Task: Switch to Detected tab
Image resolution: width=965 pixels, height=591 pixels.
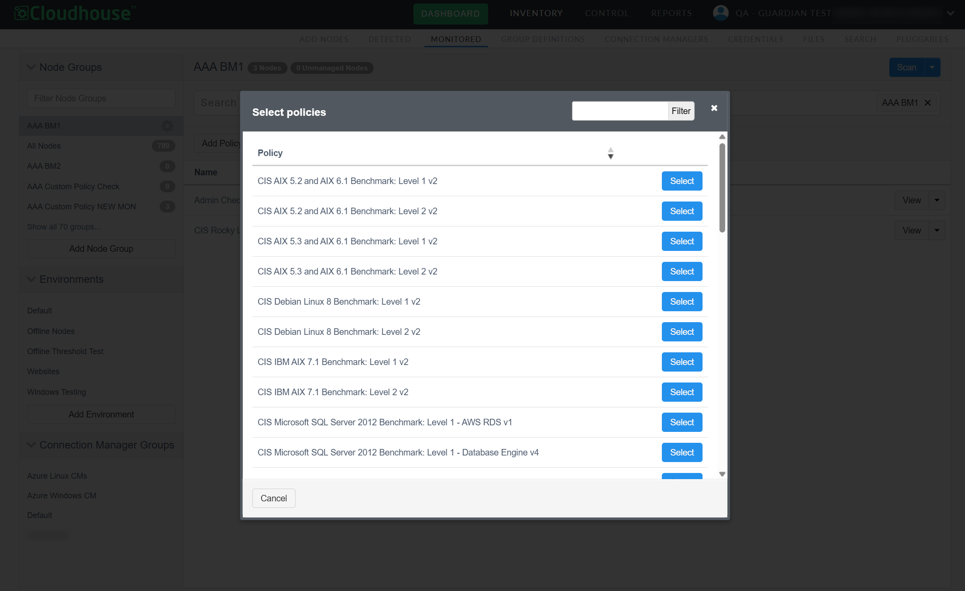Action: tap(390, 39)
